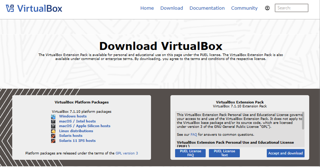Go to the Home menu item
The width and height of the screenshot is (320, 167).
147,8
